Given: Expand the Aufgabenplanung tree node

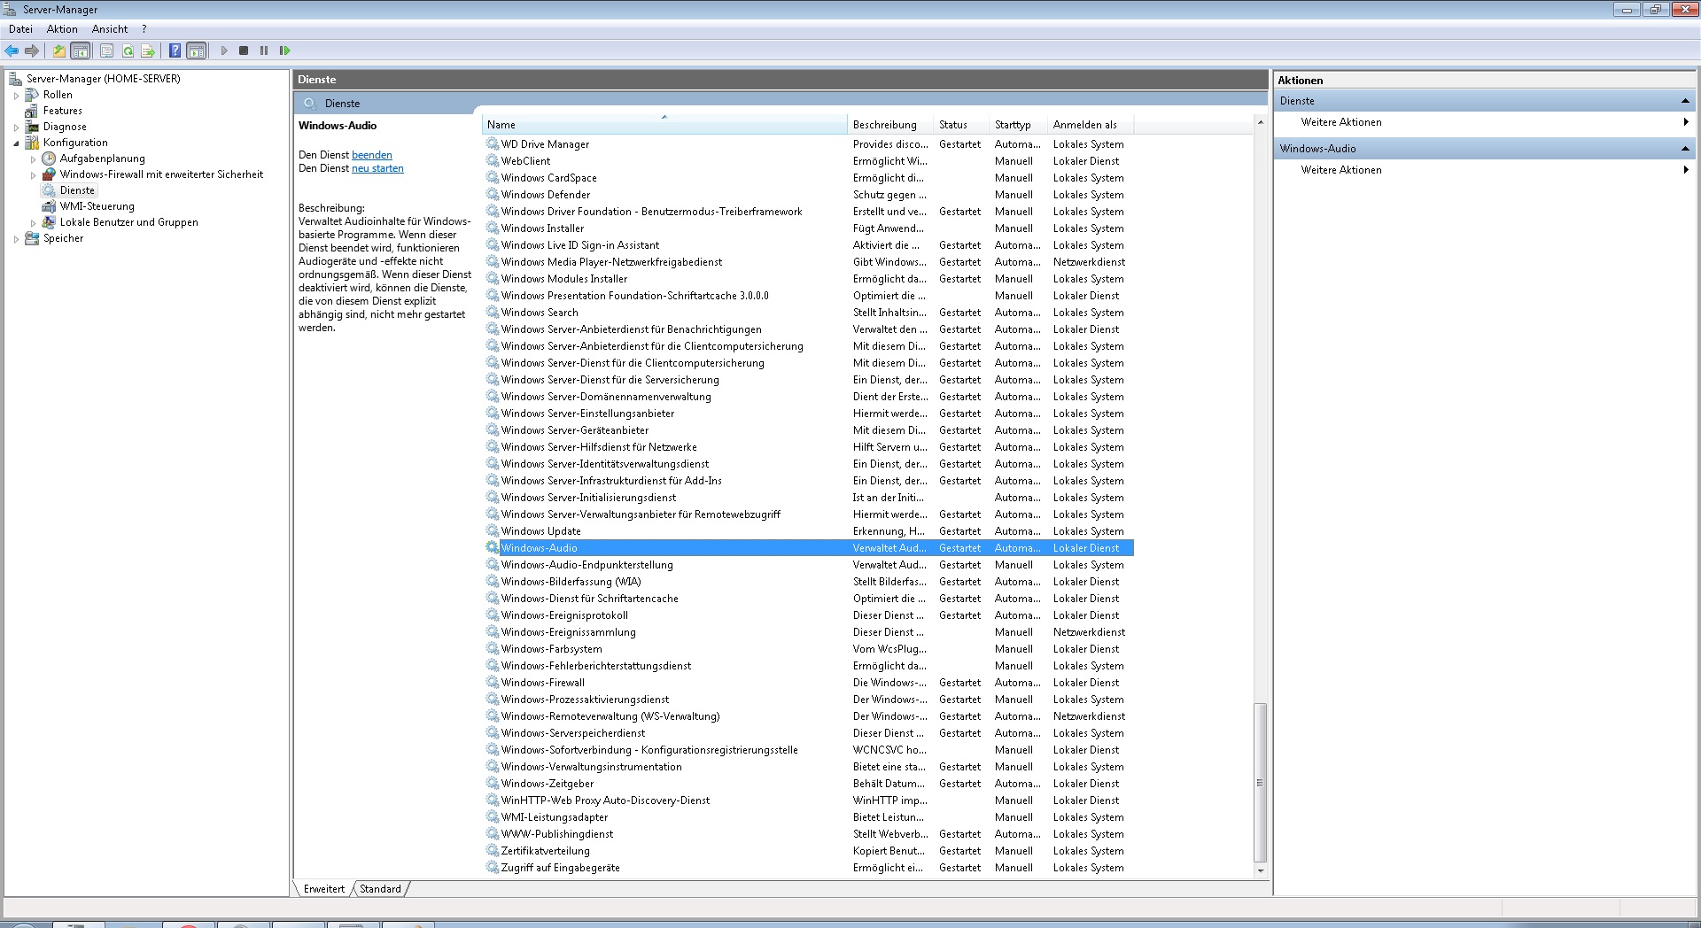Looking at the screenshot, I should tap(34, 159).
